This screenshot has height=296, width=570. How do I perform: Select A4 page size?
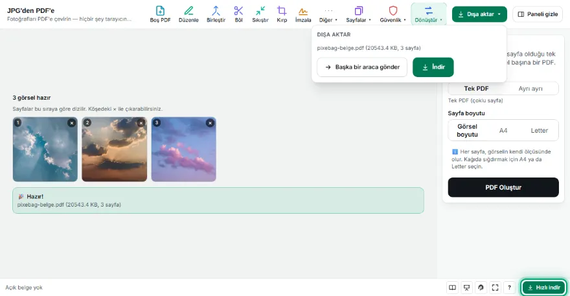[503, 130]
